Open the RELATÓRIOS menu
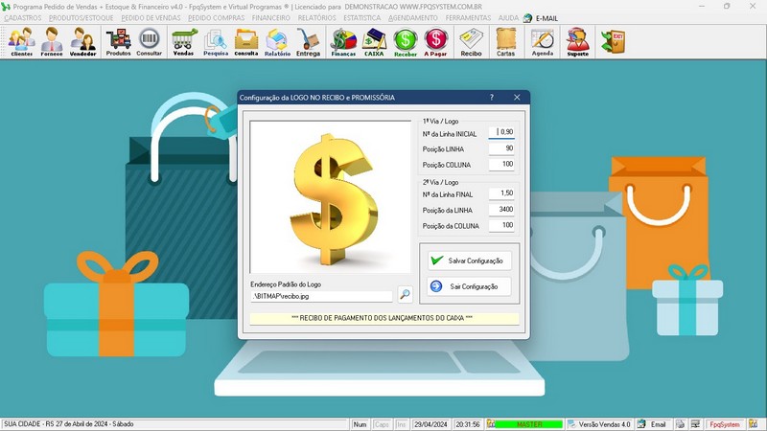The width and height of the screenshot is (767, 431). coord(317,18)
